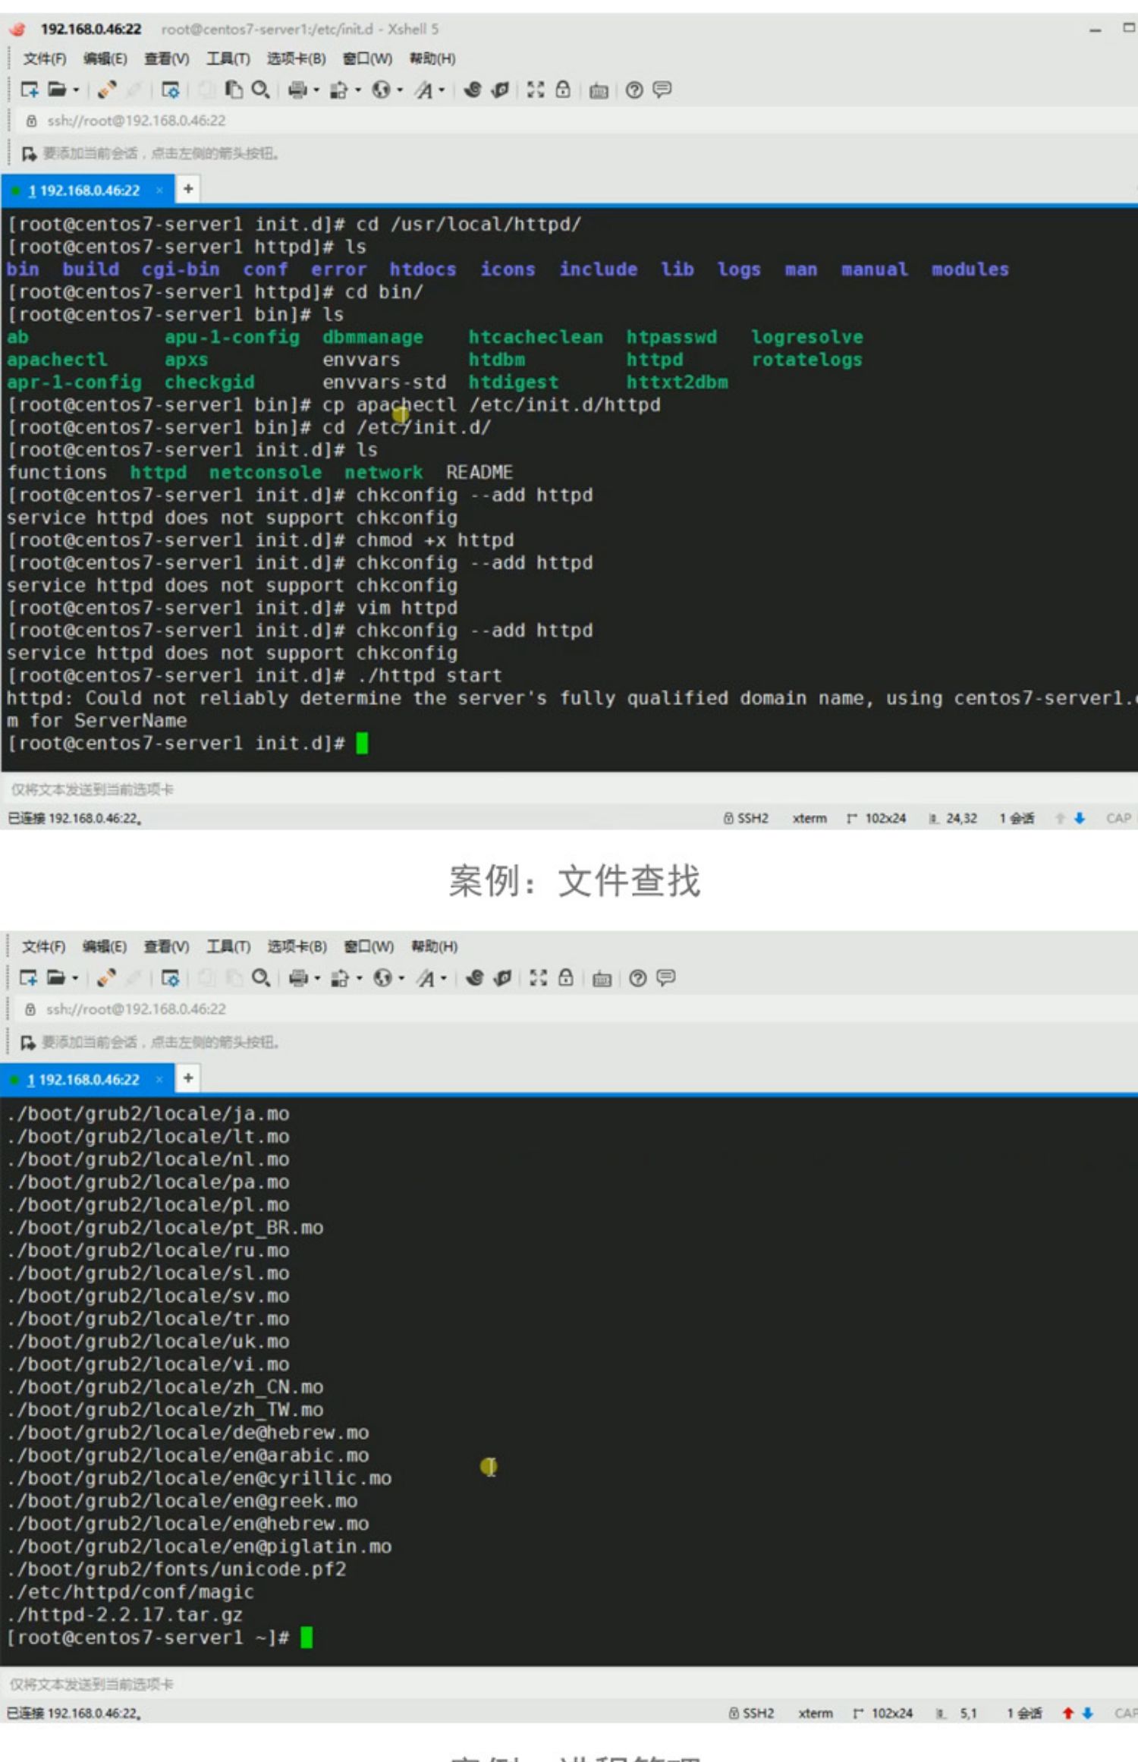Click red up arrow in grub2 window status bar
Screen dimensions: 1138x1762
1068,1713
